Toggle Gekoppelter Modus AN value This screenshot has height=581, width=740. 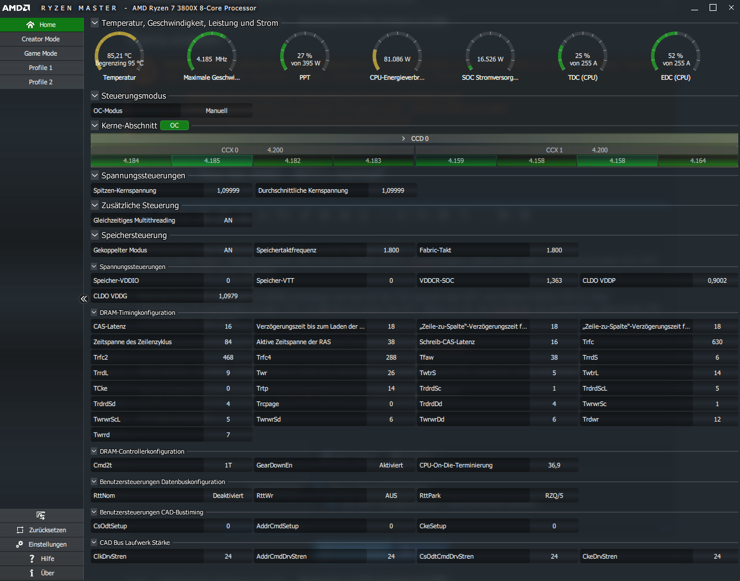coord(228,250)
